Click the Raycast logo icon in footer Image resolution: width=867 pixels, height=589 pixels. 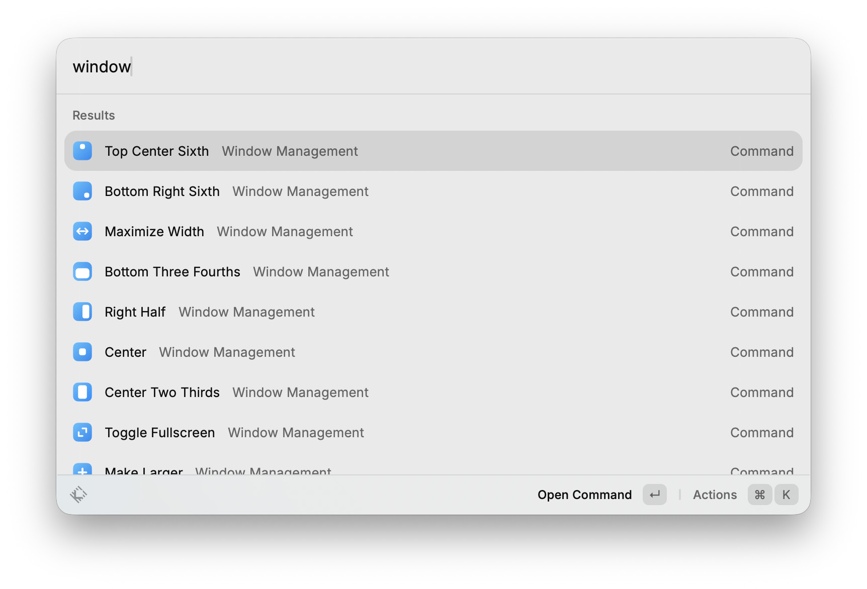[78, 495]
